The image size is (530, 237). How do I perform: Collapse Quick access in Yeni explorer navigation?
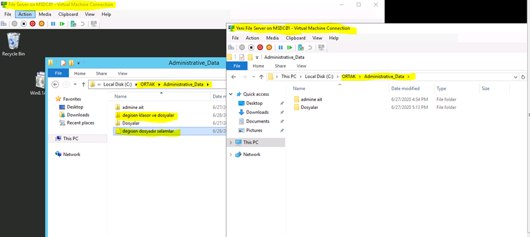230,94
